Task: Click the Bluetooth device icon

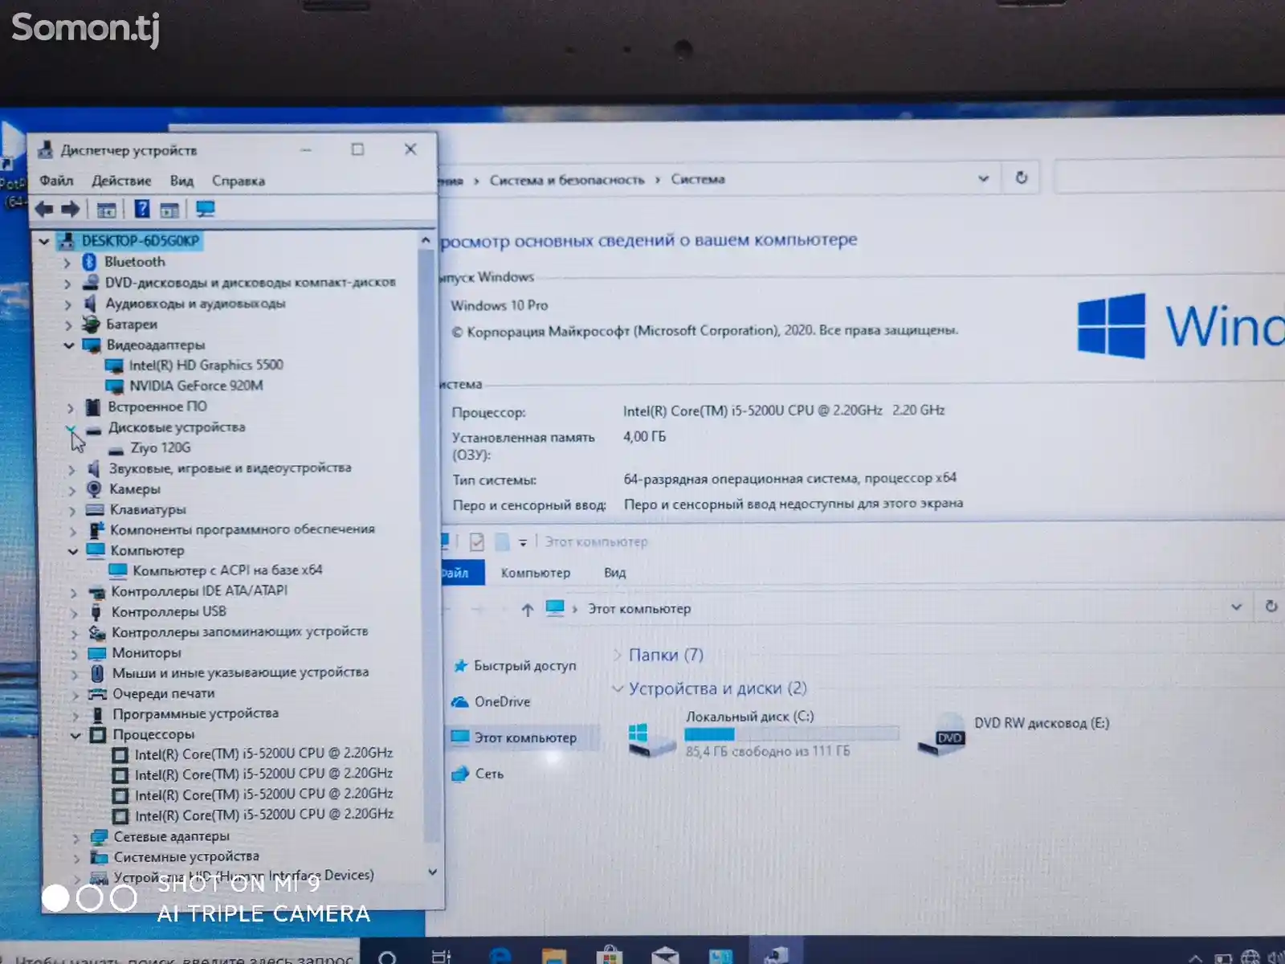Action: click(x=89, y=262)
